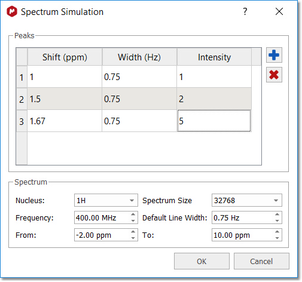302x282 pixels.
Task: Select intensity cell with value 2
Action: point(214,99)
